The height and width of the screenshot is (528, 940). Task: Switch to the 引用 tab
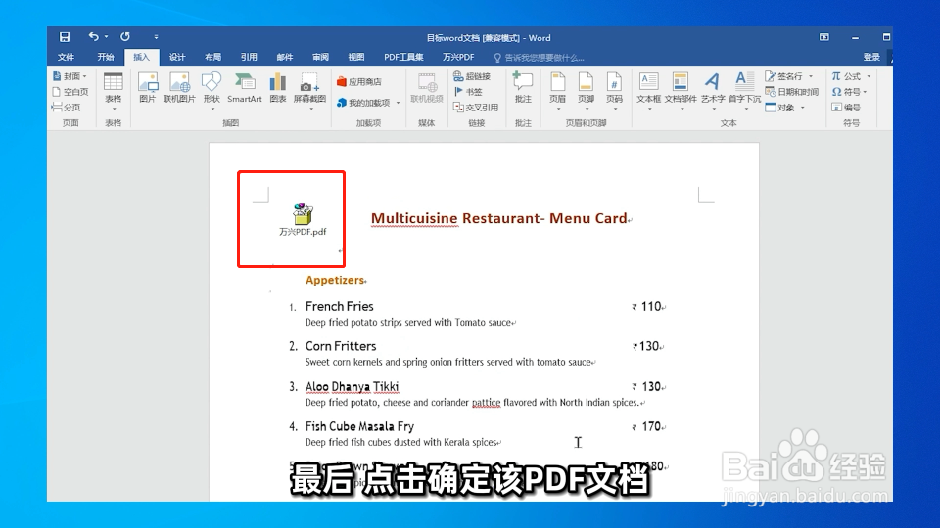point(249,58)
